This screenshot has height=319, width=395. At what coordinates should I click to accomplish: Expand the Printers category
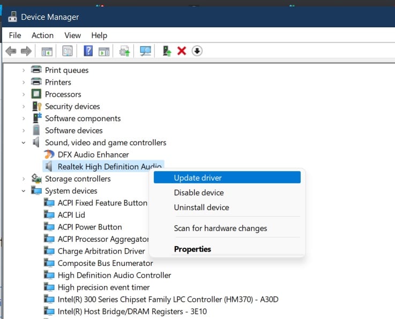coord(24,82)
